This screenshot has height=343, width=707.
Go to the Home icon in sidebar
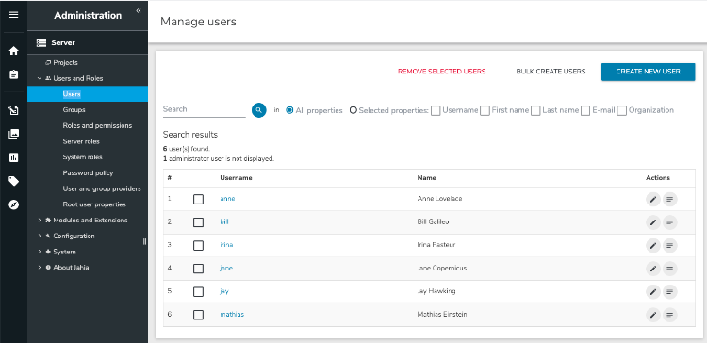13,51
